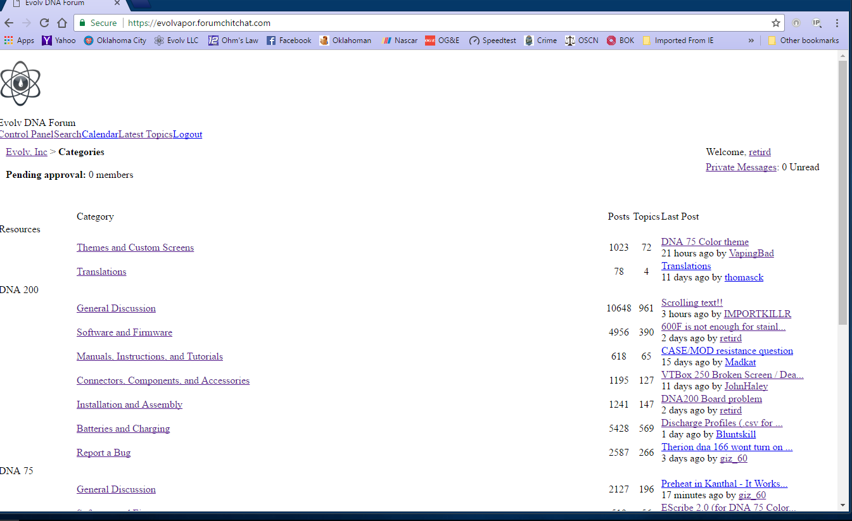Viewport: 852px width, 521px height.
Task: Open the Control Panel menu link
Action: point(26,134)
